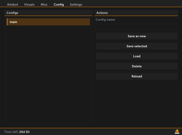Switch to the Visuals tab

[29, 4]
